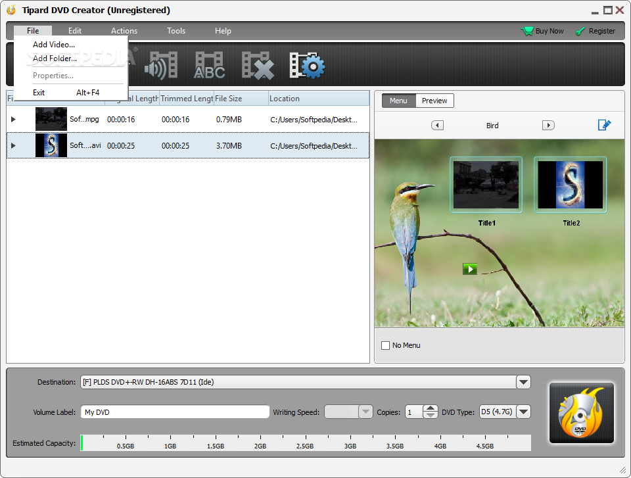Choose Add Video... from File menu
This screenshot has height=478, width=631.
point(54,45)
